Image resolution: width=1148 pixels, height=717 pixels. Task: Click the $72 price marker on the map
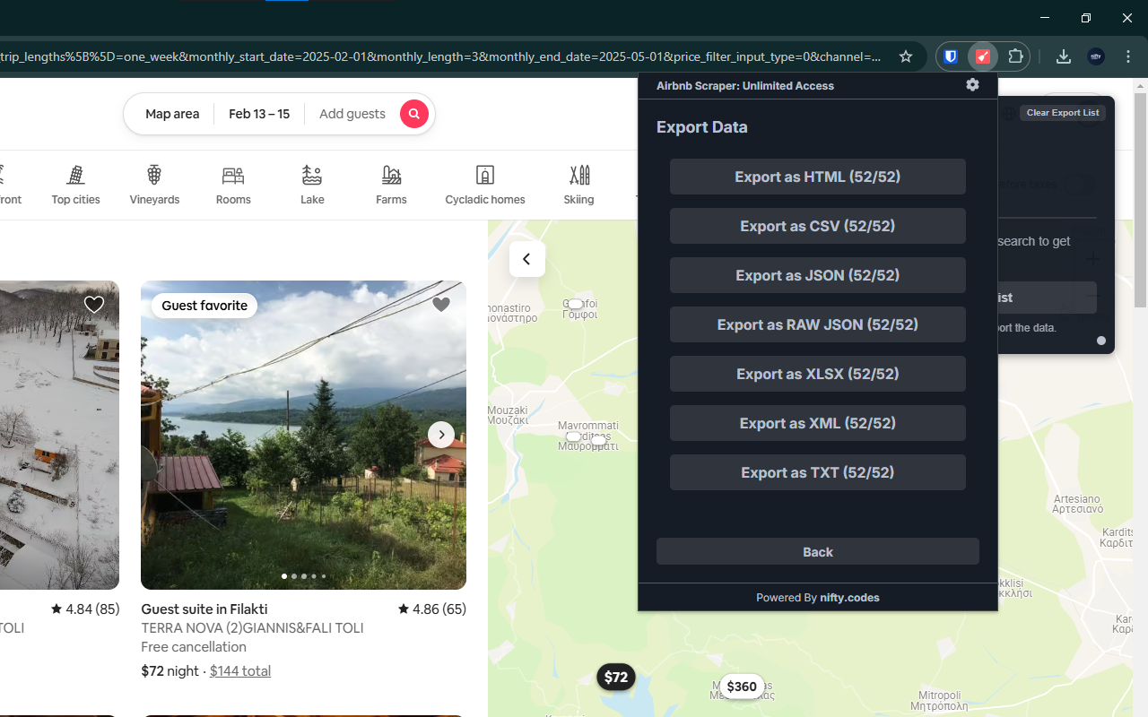[616, 677]
